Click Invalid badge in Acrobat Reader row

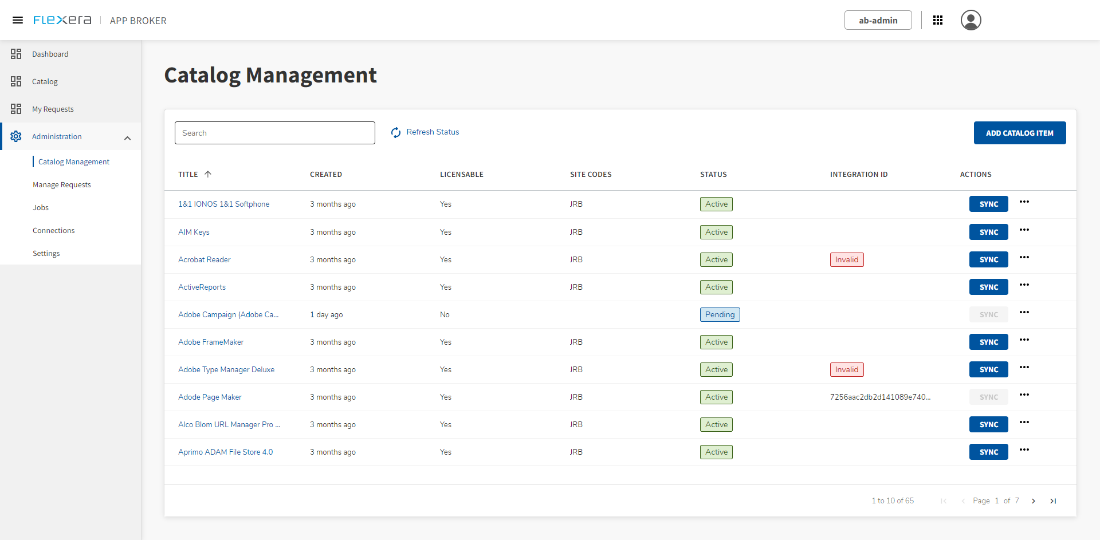click(x=847, y=259)
